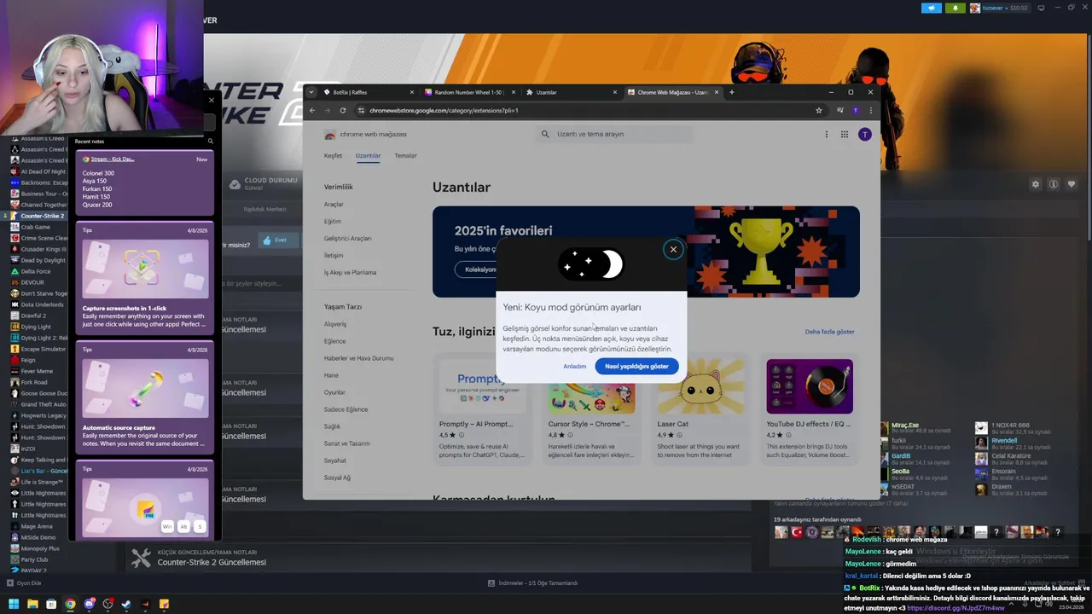Image resolution: width=1092 pixels, height=614 pixels.
Task: Switch to Random Number Wheel tab
Action: click(468, 92)
